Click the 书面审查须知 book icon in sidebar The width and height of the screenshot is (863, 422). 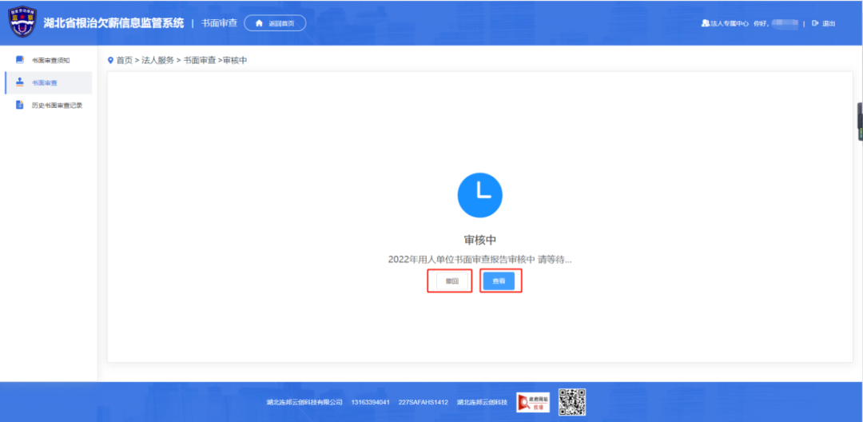pos(20,60)
